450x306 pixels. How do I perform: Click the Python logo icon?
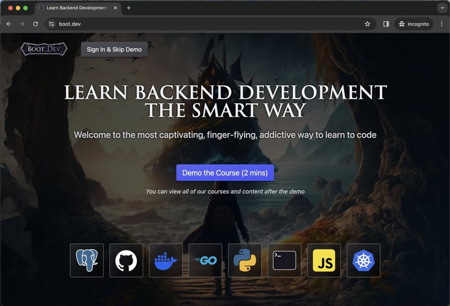(245, 260)
